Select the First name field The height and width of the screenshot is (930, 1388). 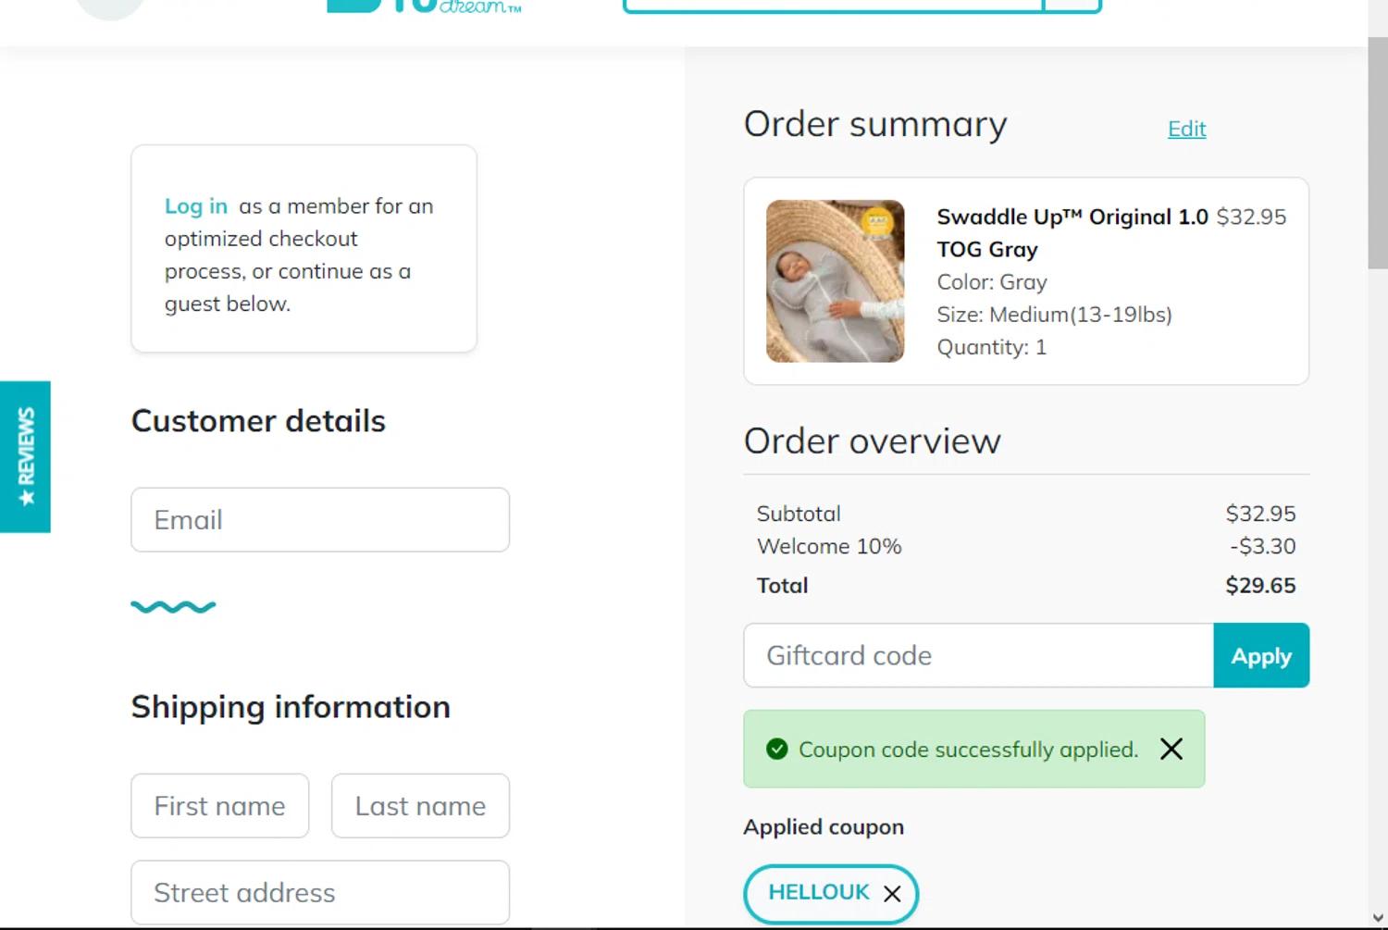pos(220,806)
